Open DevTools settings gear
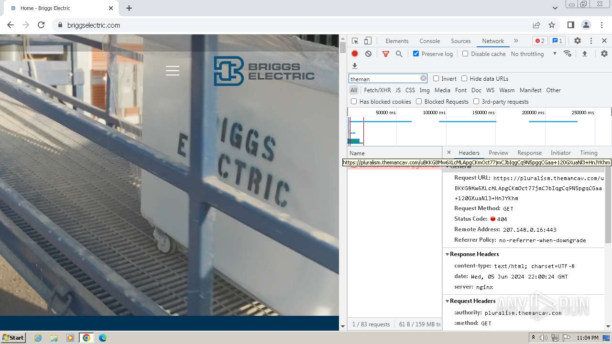Image resolution: width=612 pixels, height=344 pixels. [578, 41]
